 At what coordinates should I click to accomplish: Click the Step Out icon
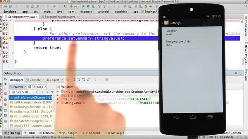click(89, 80)
